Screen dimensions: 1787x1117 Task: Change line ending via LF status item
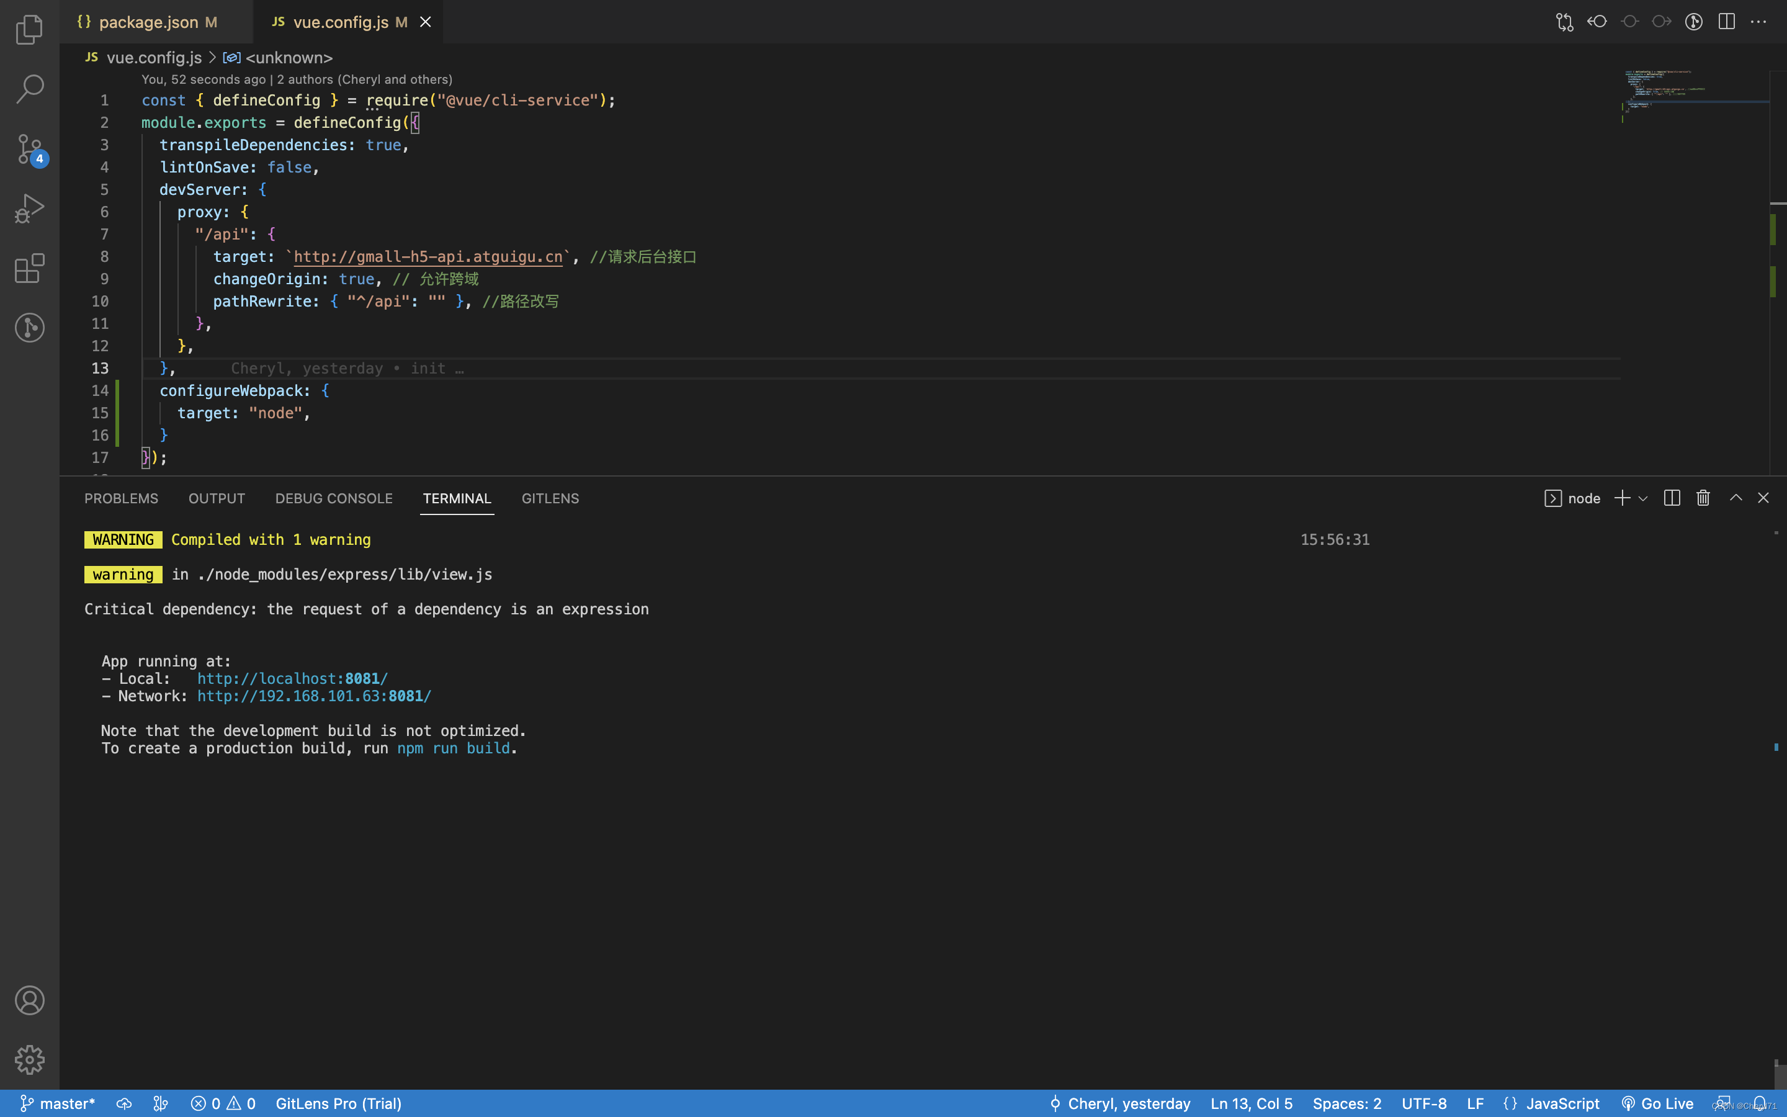pyautogui.click(x=1476, y=1104)
